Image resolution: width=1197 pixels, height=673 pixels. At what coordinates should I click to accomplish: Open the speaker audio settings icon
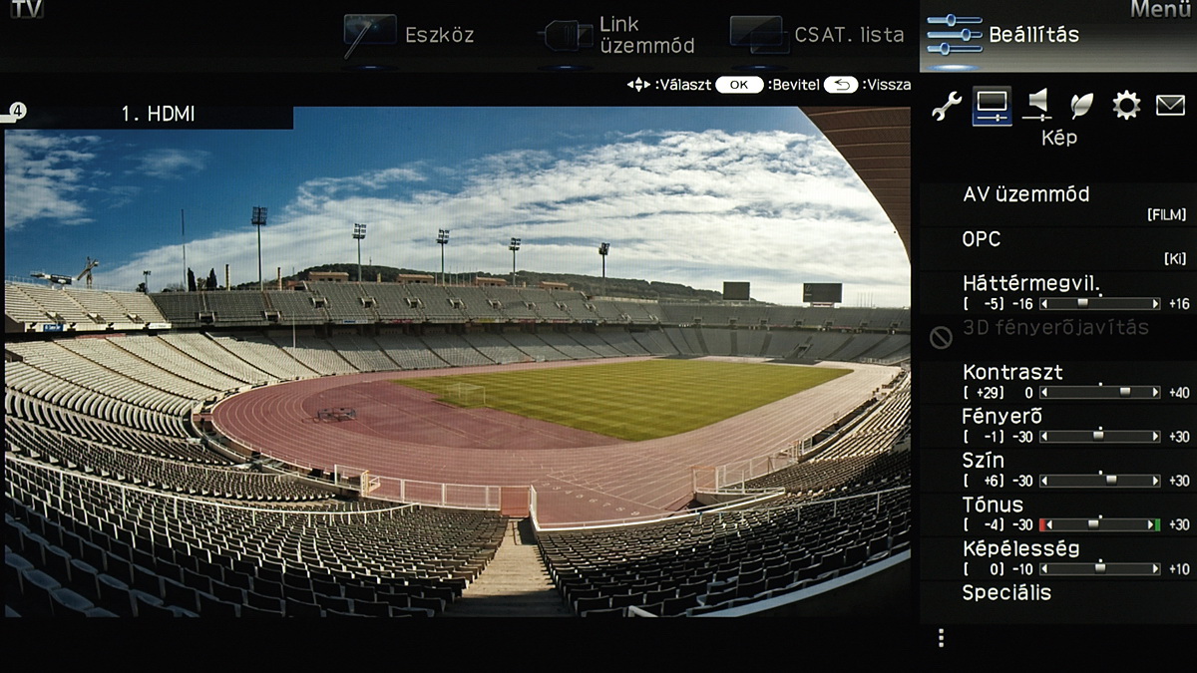pyautogui.click(x=1037, y=105)
